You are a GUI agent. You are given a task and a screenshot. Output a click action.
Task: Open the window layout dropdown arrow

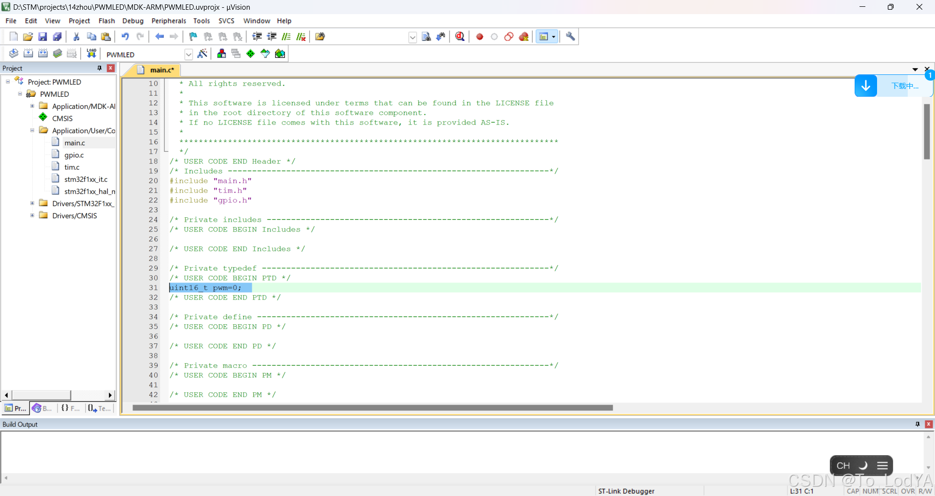click(x=554, y=36)
